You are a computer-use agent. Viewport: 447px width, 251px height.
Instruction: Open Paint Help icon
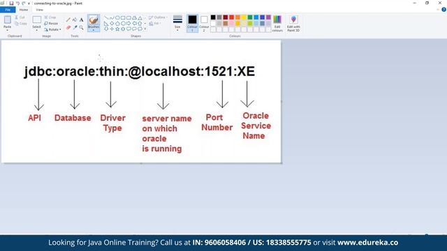(444, 10)
